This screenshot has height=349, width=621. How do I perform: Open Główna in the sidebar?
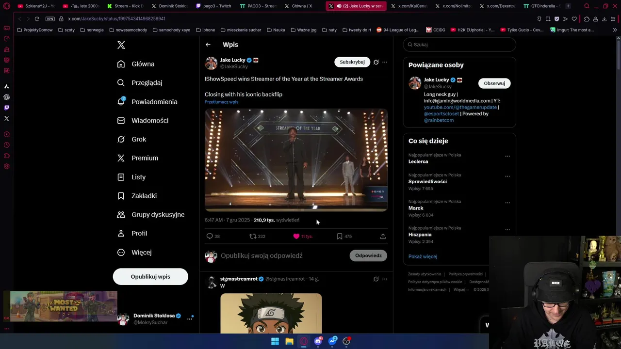click(x=136, y=64)
